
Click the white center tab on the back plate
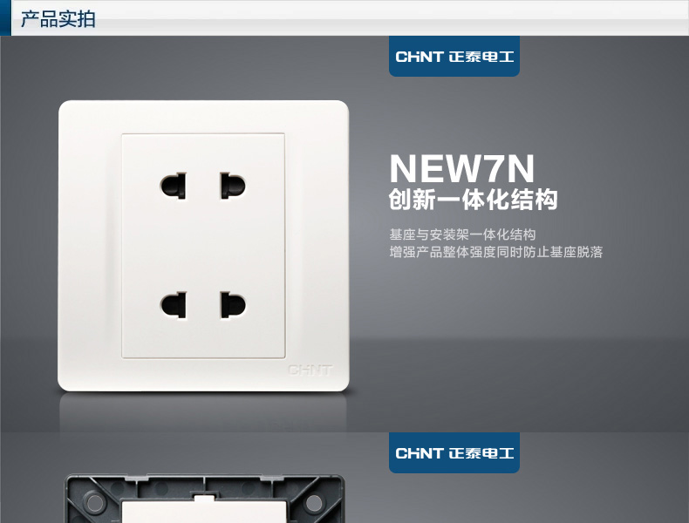point(204,498)
